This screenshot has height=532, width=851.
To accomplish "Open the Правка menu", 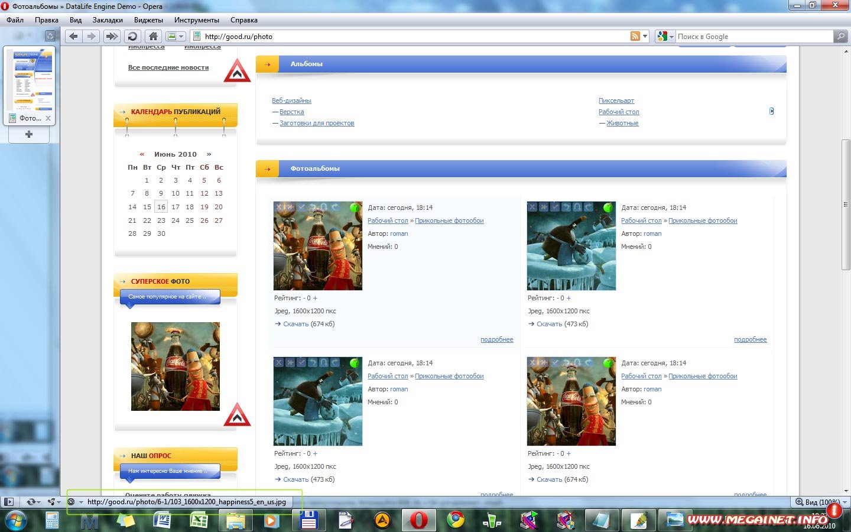I will 47,20.
